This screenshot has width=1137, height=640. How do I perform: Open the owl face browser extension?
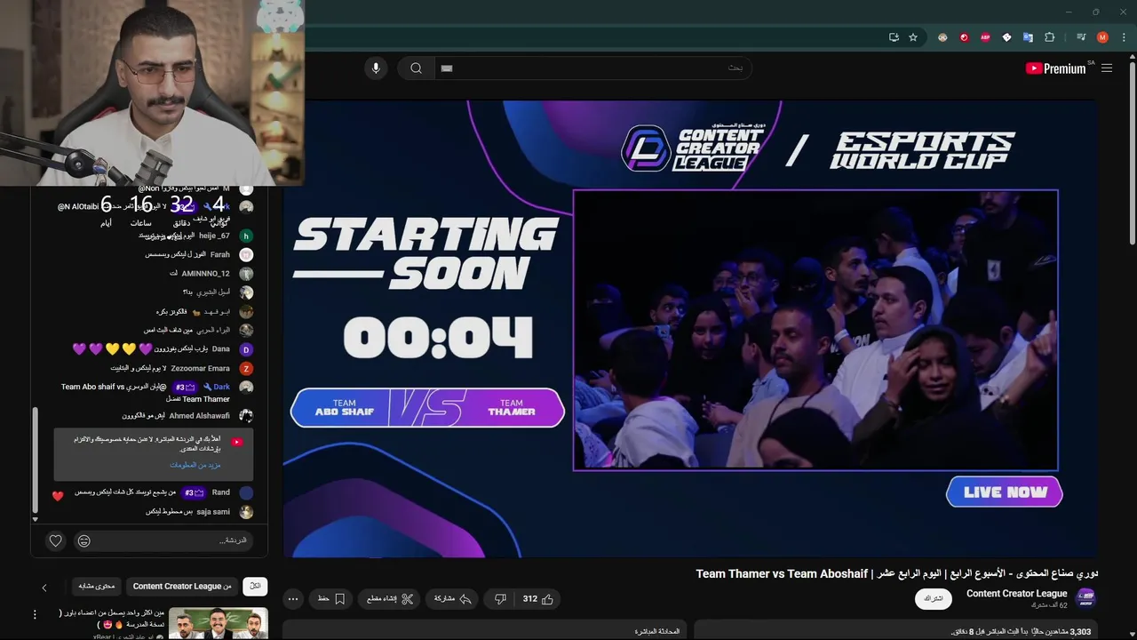[942, 37]
